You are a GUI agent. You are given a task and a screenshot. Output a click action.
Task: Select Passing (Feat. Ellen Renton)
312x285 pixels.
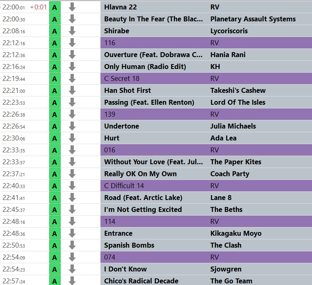click(149, 102)
